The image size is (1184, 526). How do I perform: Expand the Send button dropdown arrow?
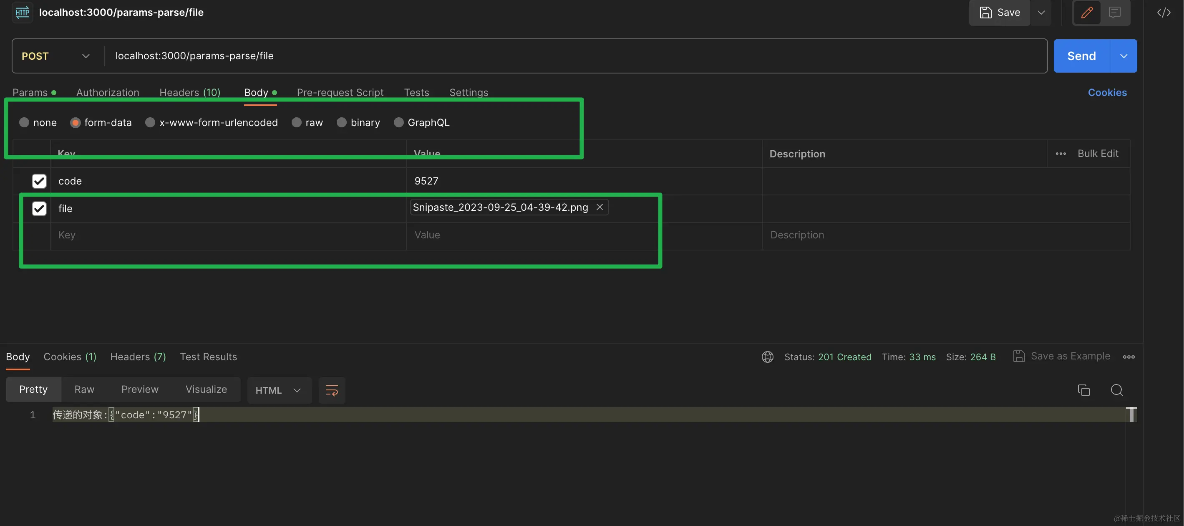point(1124,56)
